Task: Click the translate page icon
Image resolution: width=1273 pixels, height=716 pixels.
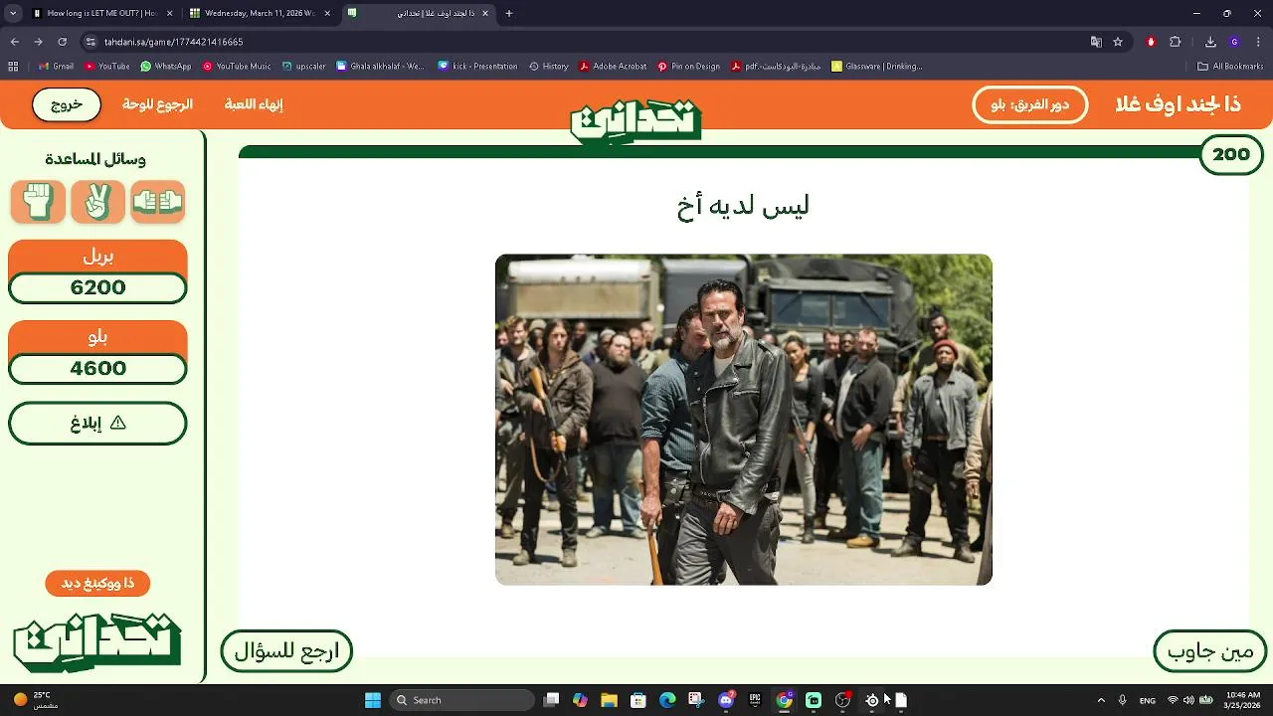Action: (1096, 42)
